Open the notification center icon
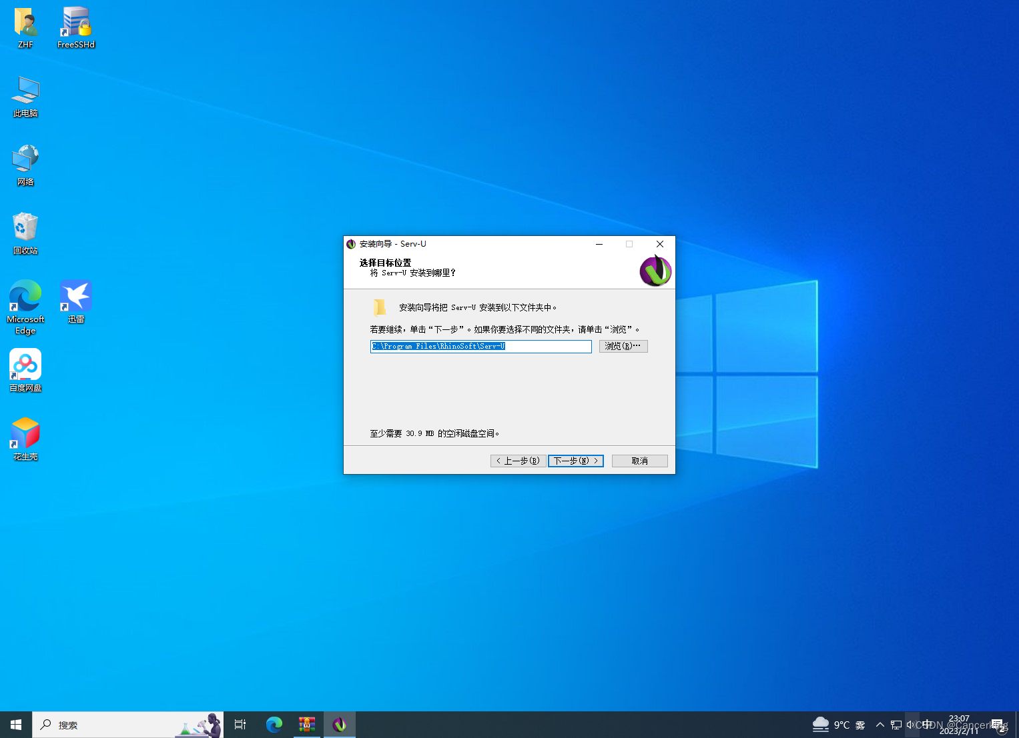1019x738 pixels. (999, 725)
